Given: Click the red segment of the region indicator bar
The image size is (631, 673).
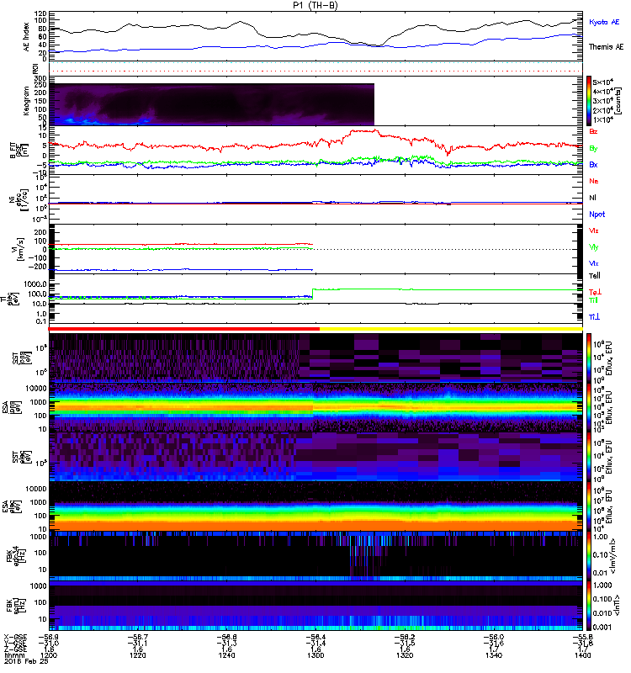Looking at the screenshot, I should click(184, 329).
